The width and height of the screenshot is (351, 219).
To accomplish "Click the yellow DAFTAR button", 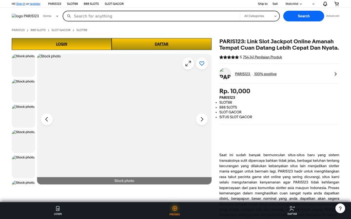I will pos(161,44).
